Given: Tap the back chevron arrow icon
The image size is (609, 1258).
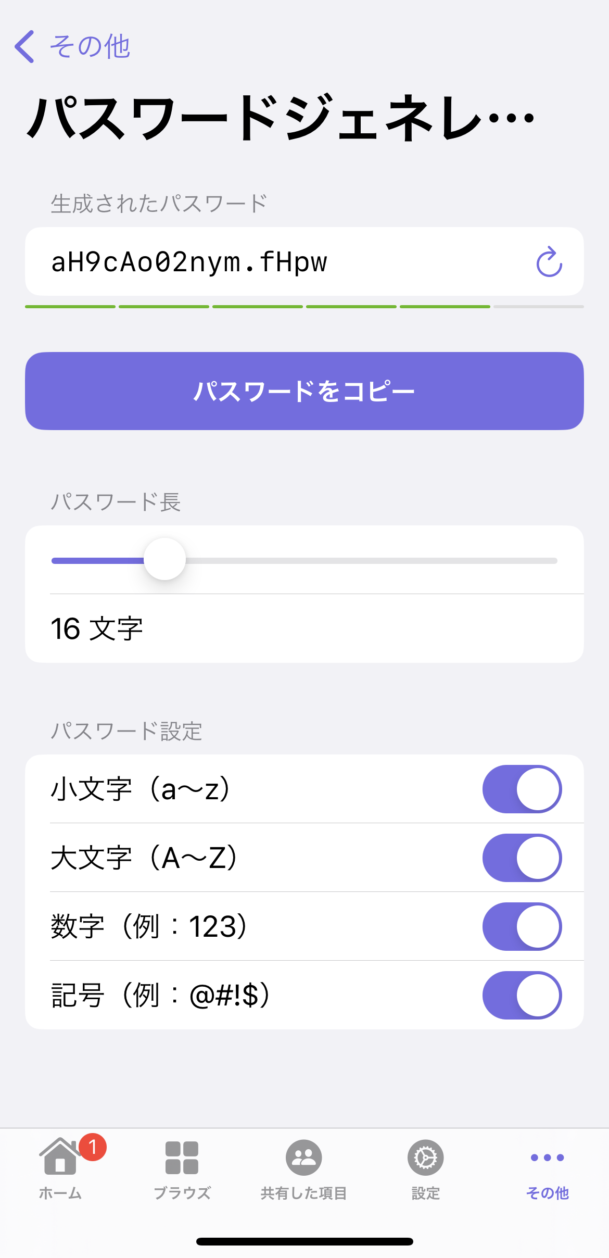Looking at the screenshot, I should coord(24,46).
